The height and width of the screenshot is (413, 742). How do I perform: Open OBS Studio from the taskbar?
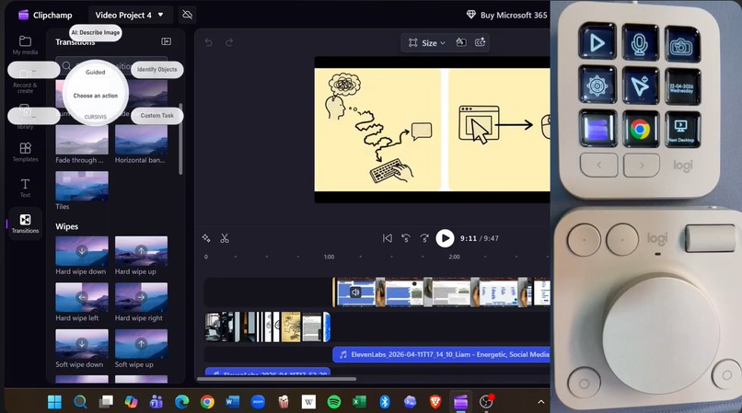click(486, 402)
